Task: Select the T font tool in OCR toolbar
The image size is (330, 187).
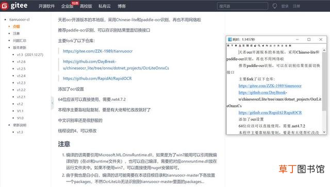Action: 232,45
